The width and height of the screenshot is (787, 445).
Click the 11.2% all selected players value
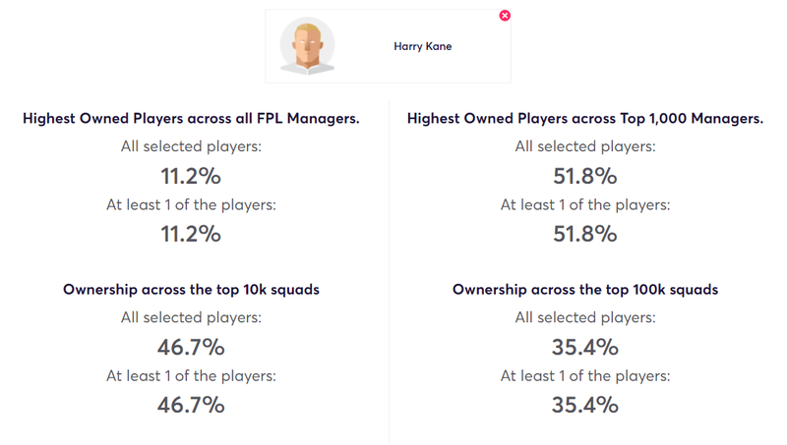pos(191,176)
